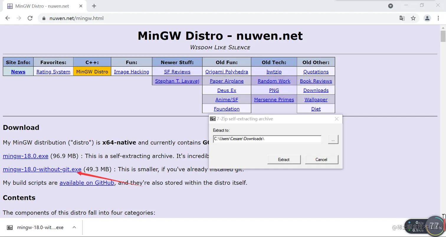446x237 pixels.
Task: Download mingw-18.0-without-git.exe
Action: click(x=42, y=169)
